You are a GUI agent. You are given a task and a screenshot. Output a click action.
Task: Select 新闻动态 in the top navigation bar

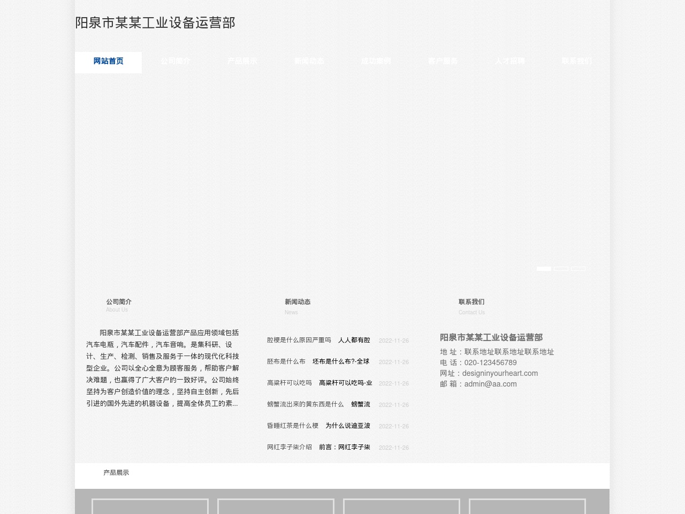coord(309,62)
